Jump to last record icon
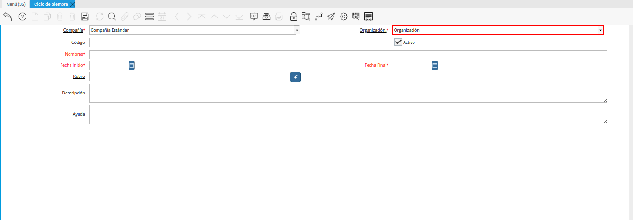Screen dimensions: 633x220 click(x=239, y=17)
